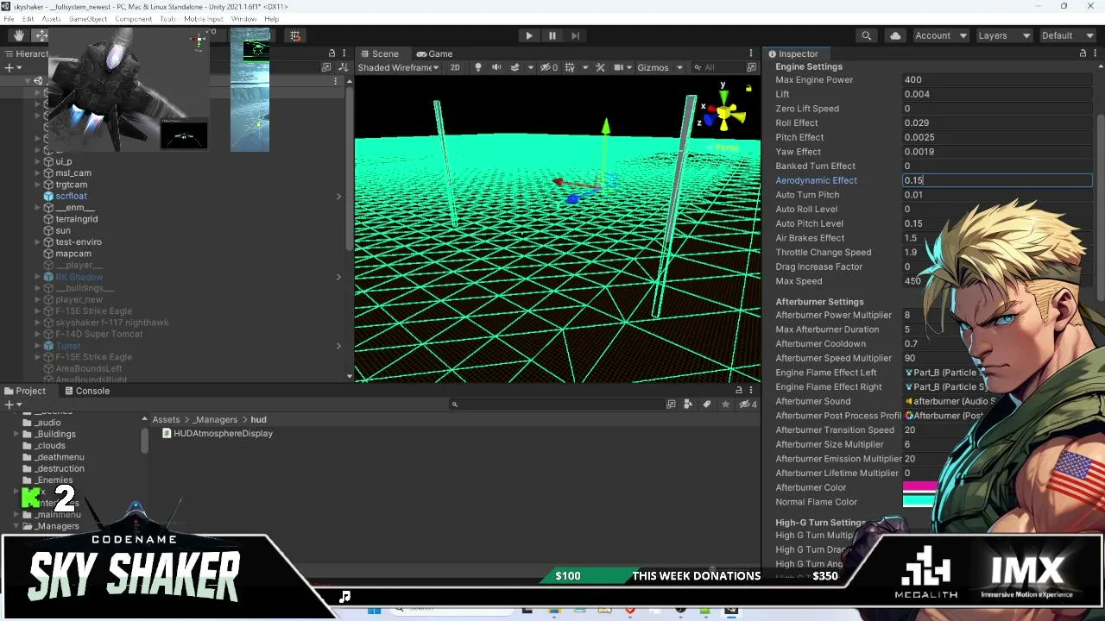Select the Hand tool in the toolbar
This screenshot has width=1105, height=621.
tap(18, 35)
